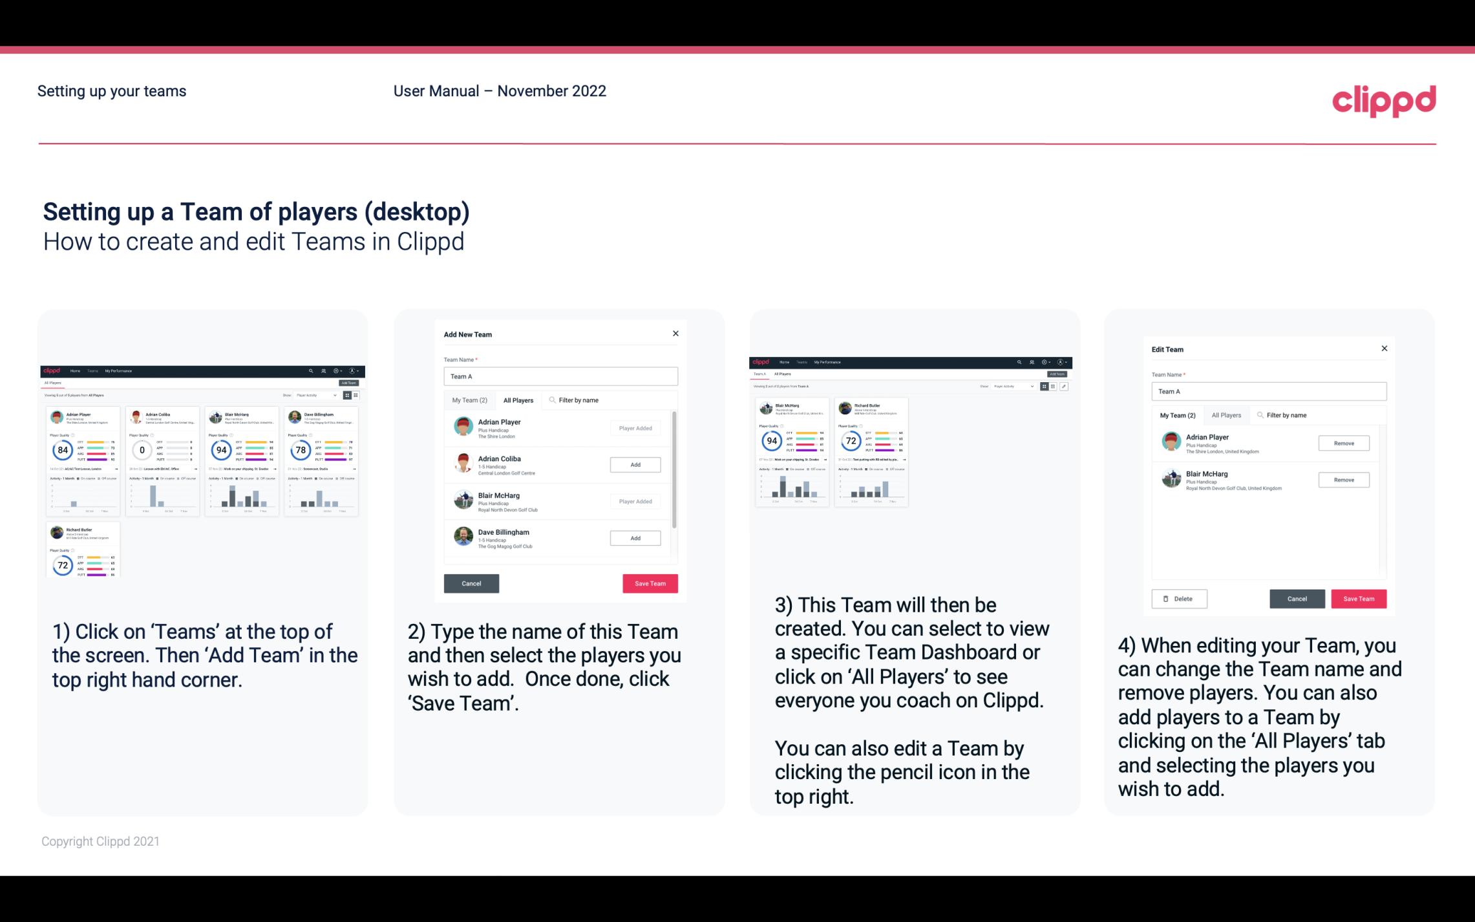The width and height of the screenshot is (1475, 922).
Task: Click the close X button on Edit Team dialog
Action: point(1384,349)
